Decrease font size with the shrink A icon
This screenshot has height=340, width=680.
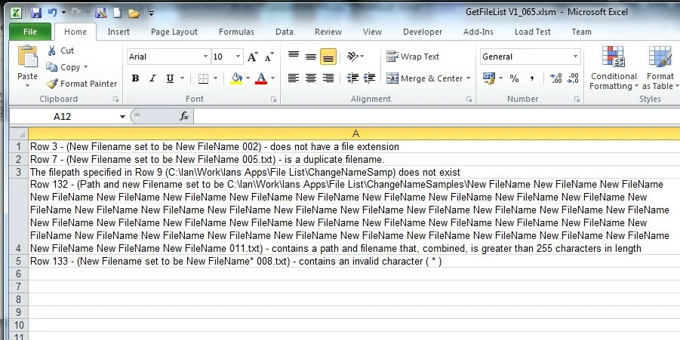pos(269,57)
